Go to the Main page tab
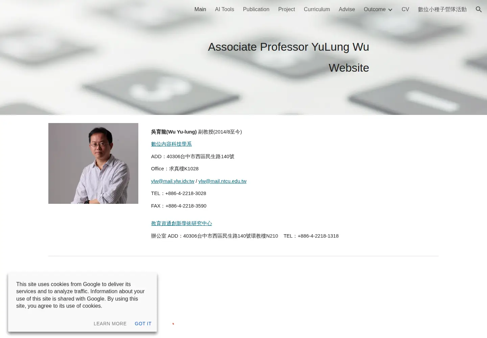This screenshot has height=338, width=487. pyautogui.click(x=200, y=9)
